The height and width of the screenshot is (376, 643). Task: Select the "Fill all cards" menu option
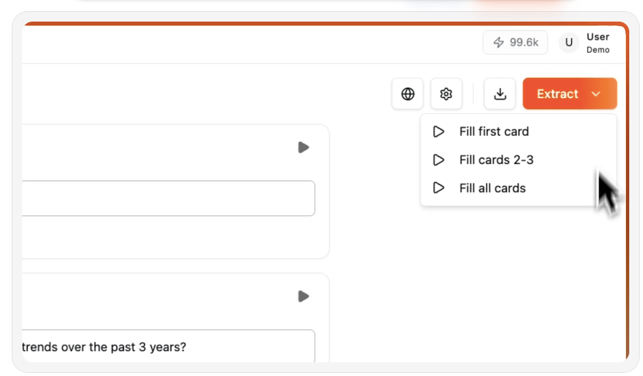point(493,188)
